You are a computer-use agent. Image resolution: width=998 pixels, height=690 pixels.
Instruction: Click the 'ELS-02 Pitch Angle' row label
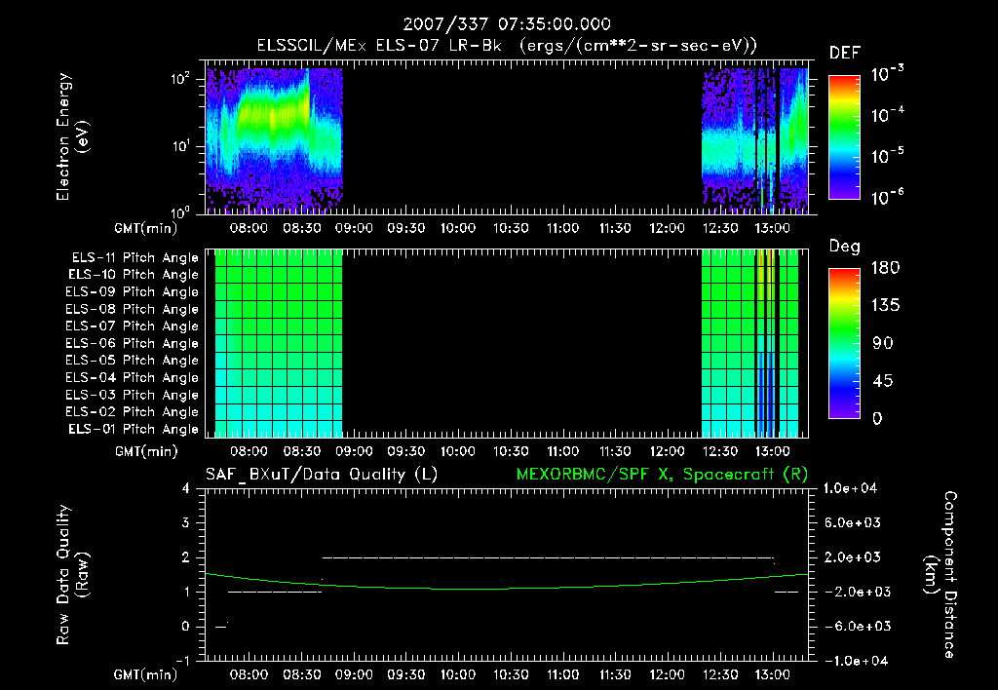pyautogui.click(x=132, y=412)
